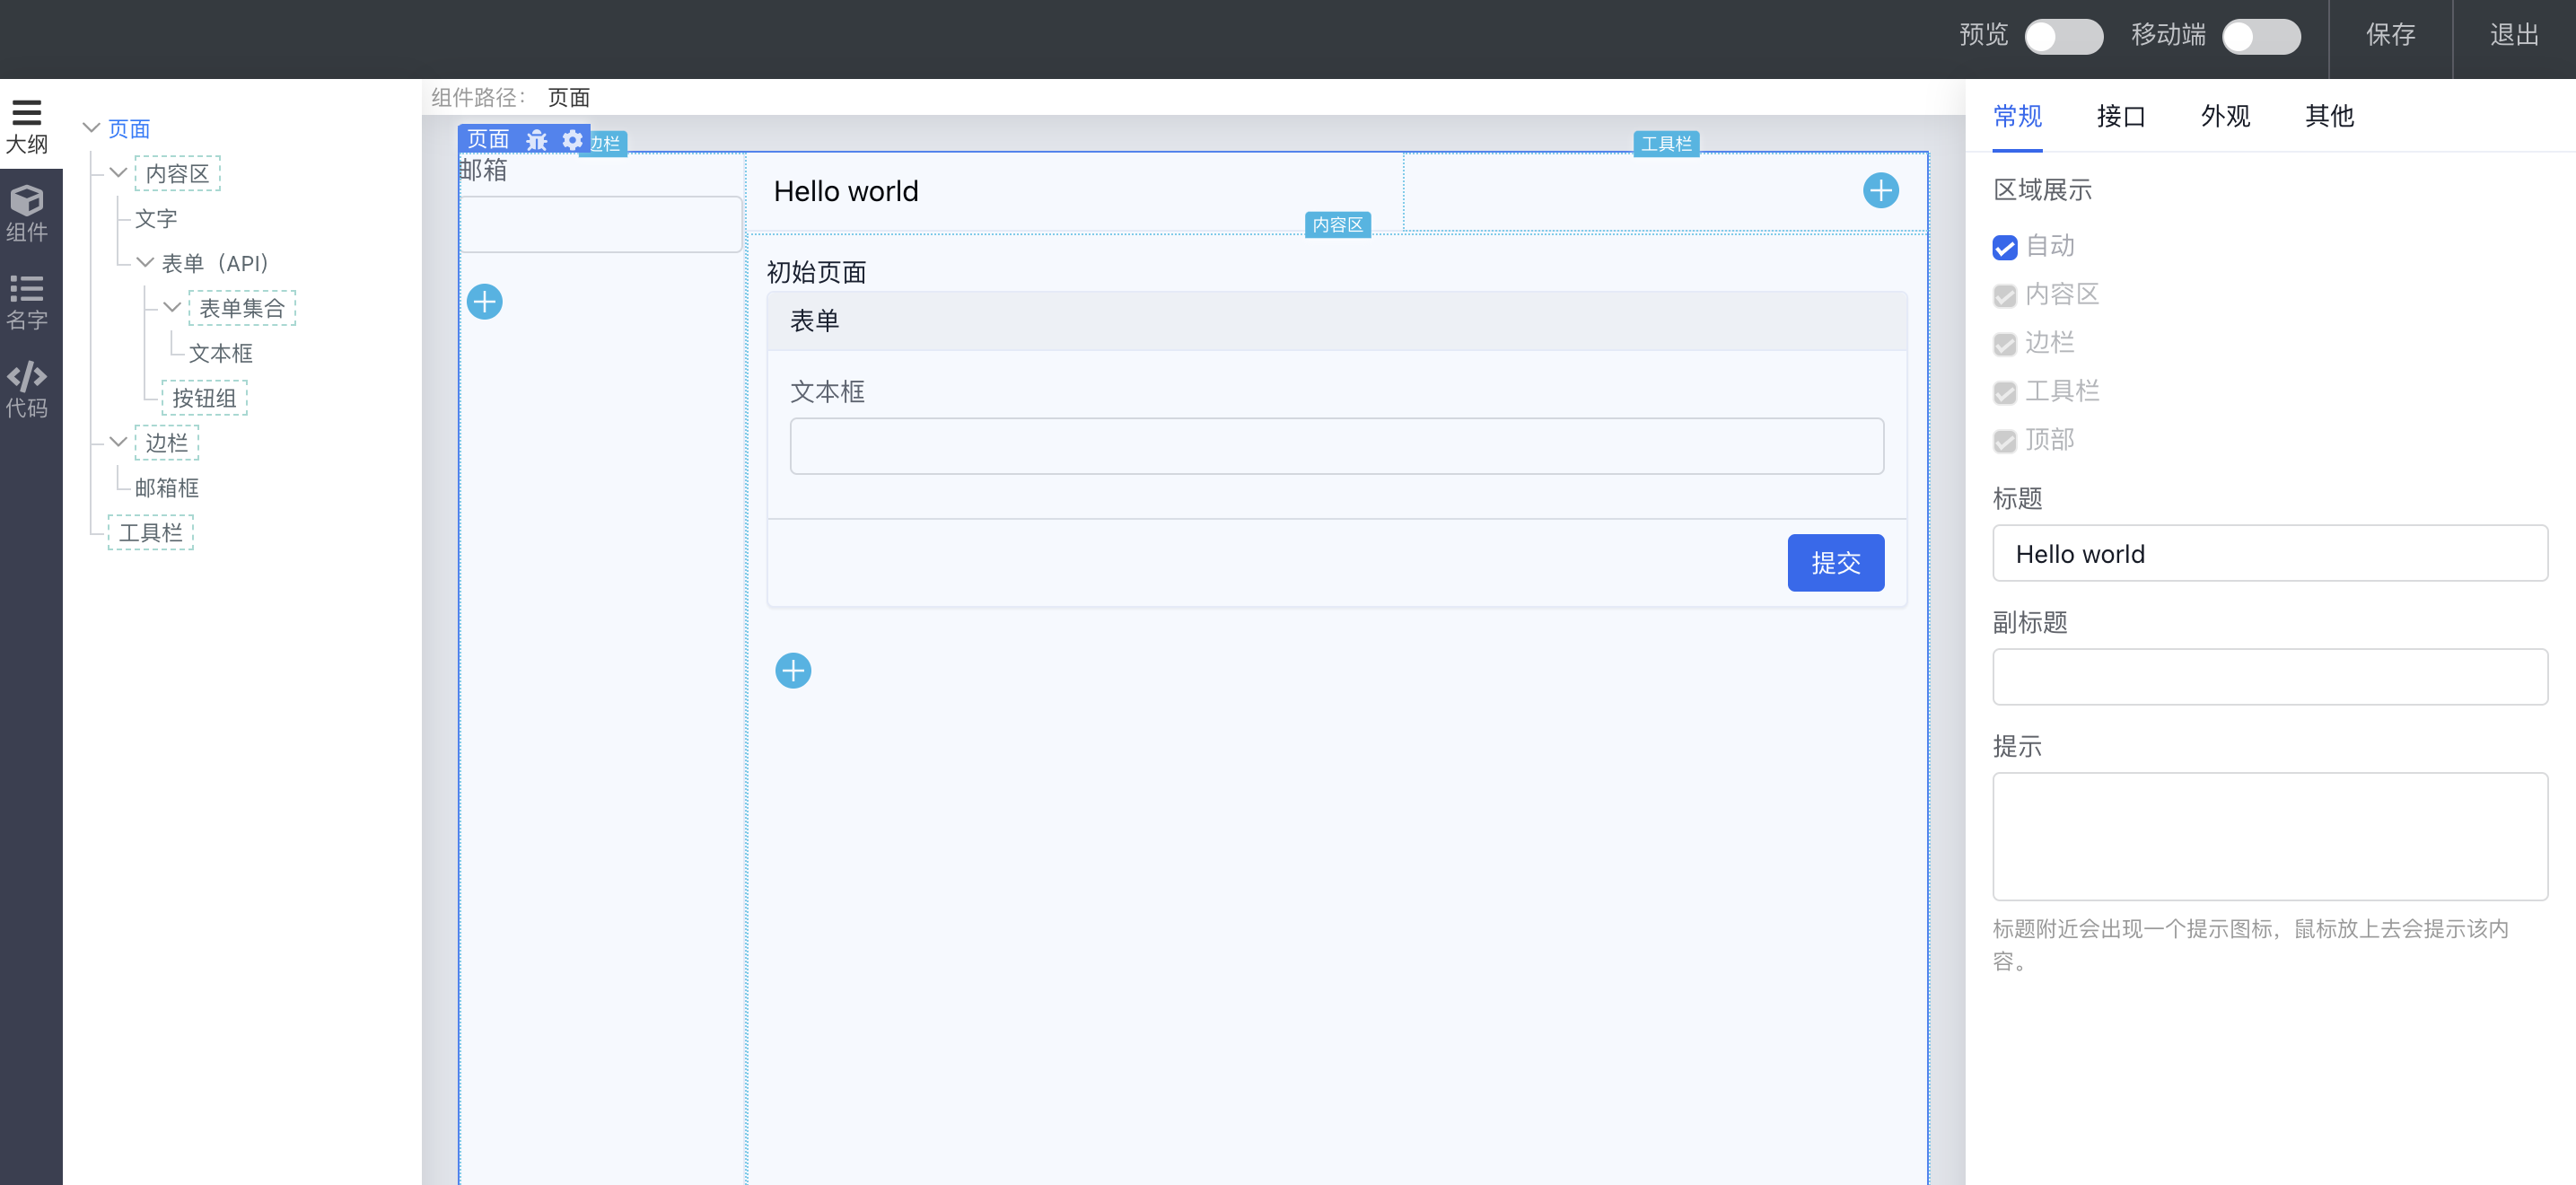Click the 提示 textarea
The image size is (2576, 1185).
[x=2269, y=836]
